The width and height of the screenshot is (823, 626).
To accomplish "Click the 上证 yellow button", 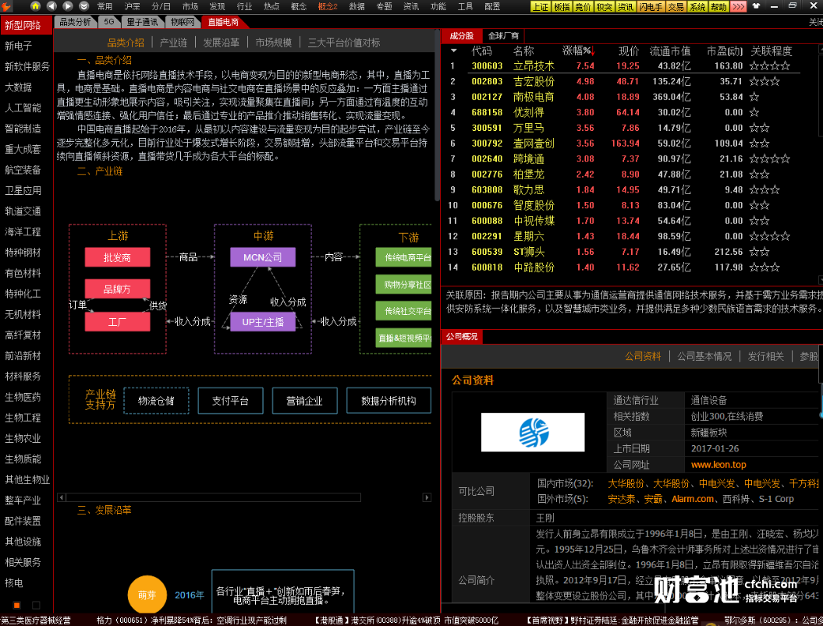I will (540, 7).
